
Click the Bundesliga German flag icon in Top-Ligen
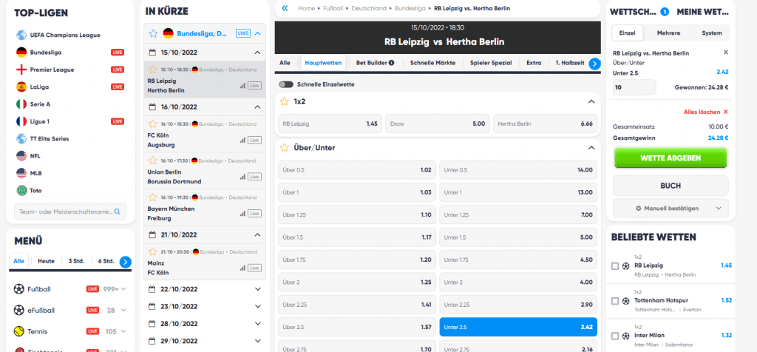tap(21, 53)
